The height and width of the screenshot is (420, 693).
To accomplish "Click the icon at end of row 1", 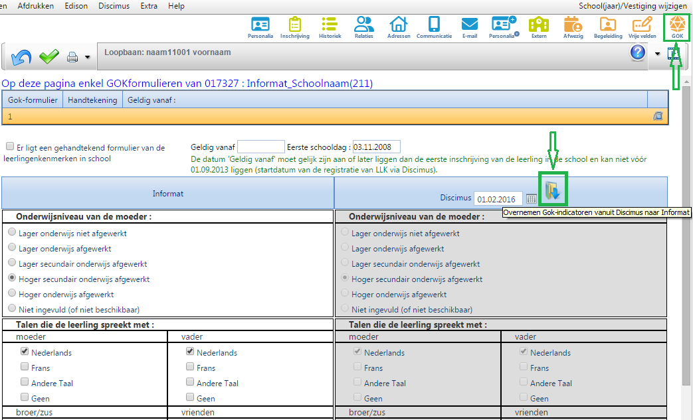I will click(x=658, y=116).
